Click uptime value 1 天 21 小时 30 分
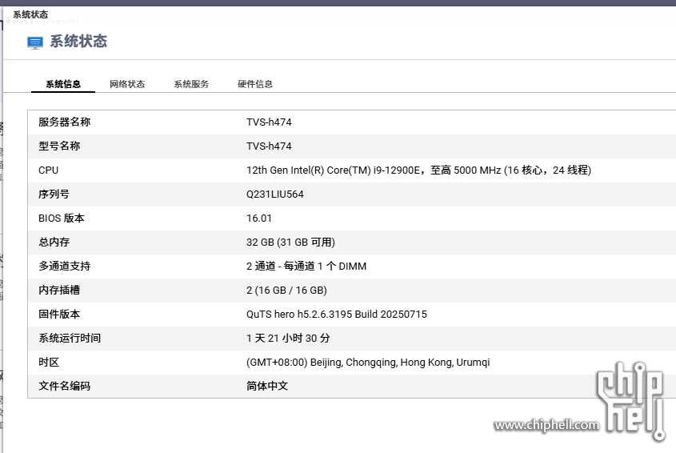Image resolution: width=676 pixels, height=453 pixels. 289,339
